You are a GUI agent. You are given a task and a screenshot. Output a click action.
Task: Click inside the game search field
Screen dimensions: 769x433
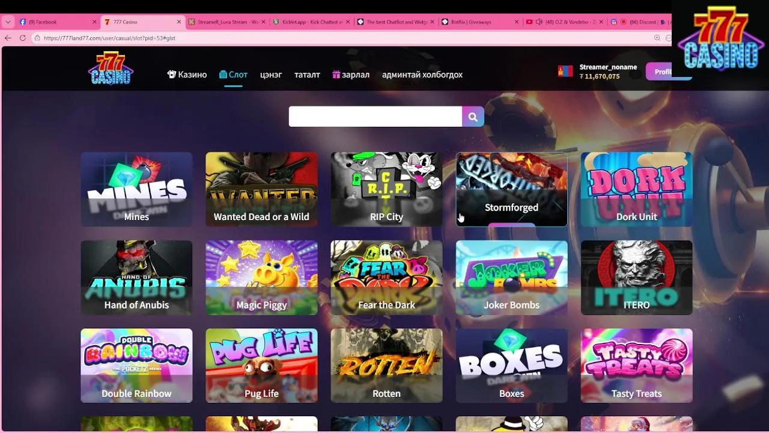click(372, 116)
